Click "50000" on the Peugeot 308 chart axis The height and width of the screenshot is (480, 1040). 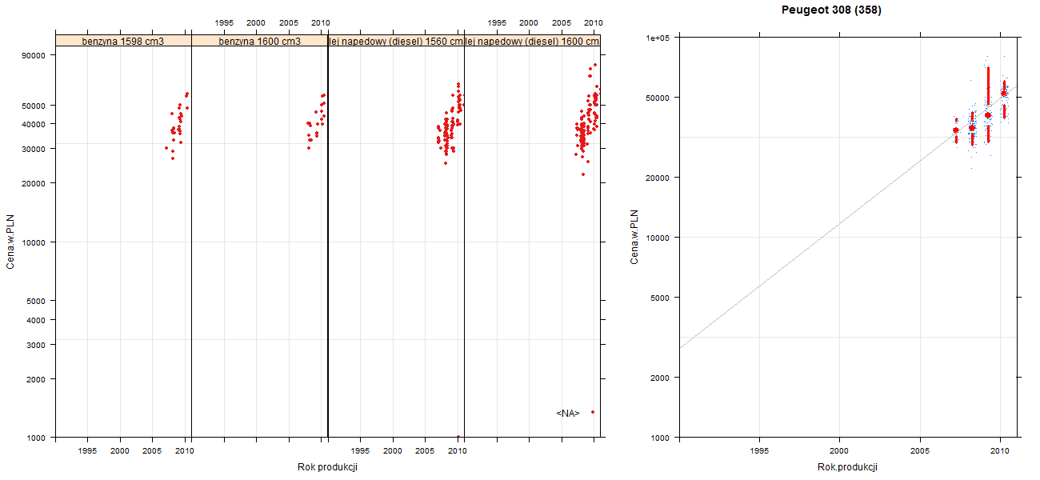[658, 98]
